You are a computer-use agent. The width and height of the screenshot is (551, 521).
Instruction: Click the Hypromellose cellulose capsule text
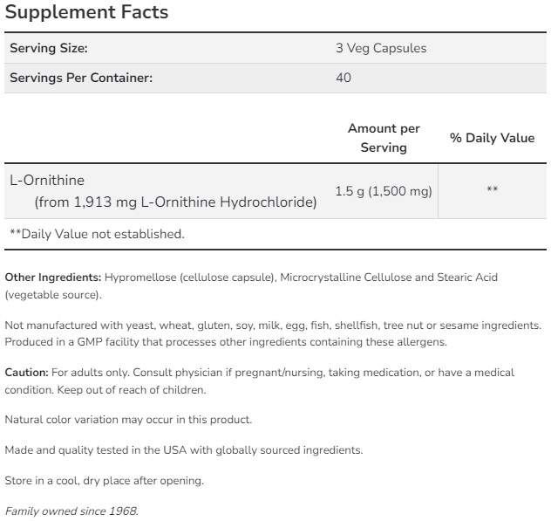coord(189,278)
